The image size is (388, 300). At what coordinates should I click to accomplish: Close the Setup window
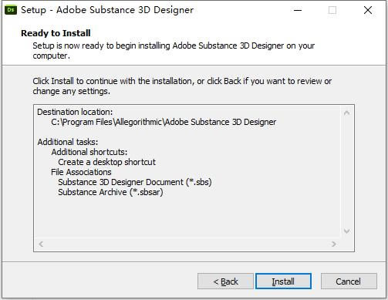(x=368, y=10)
